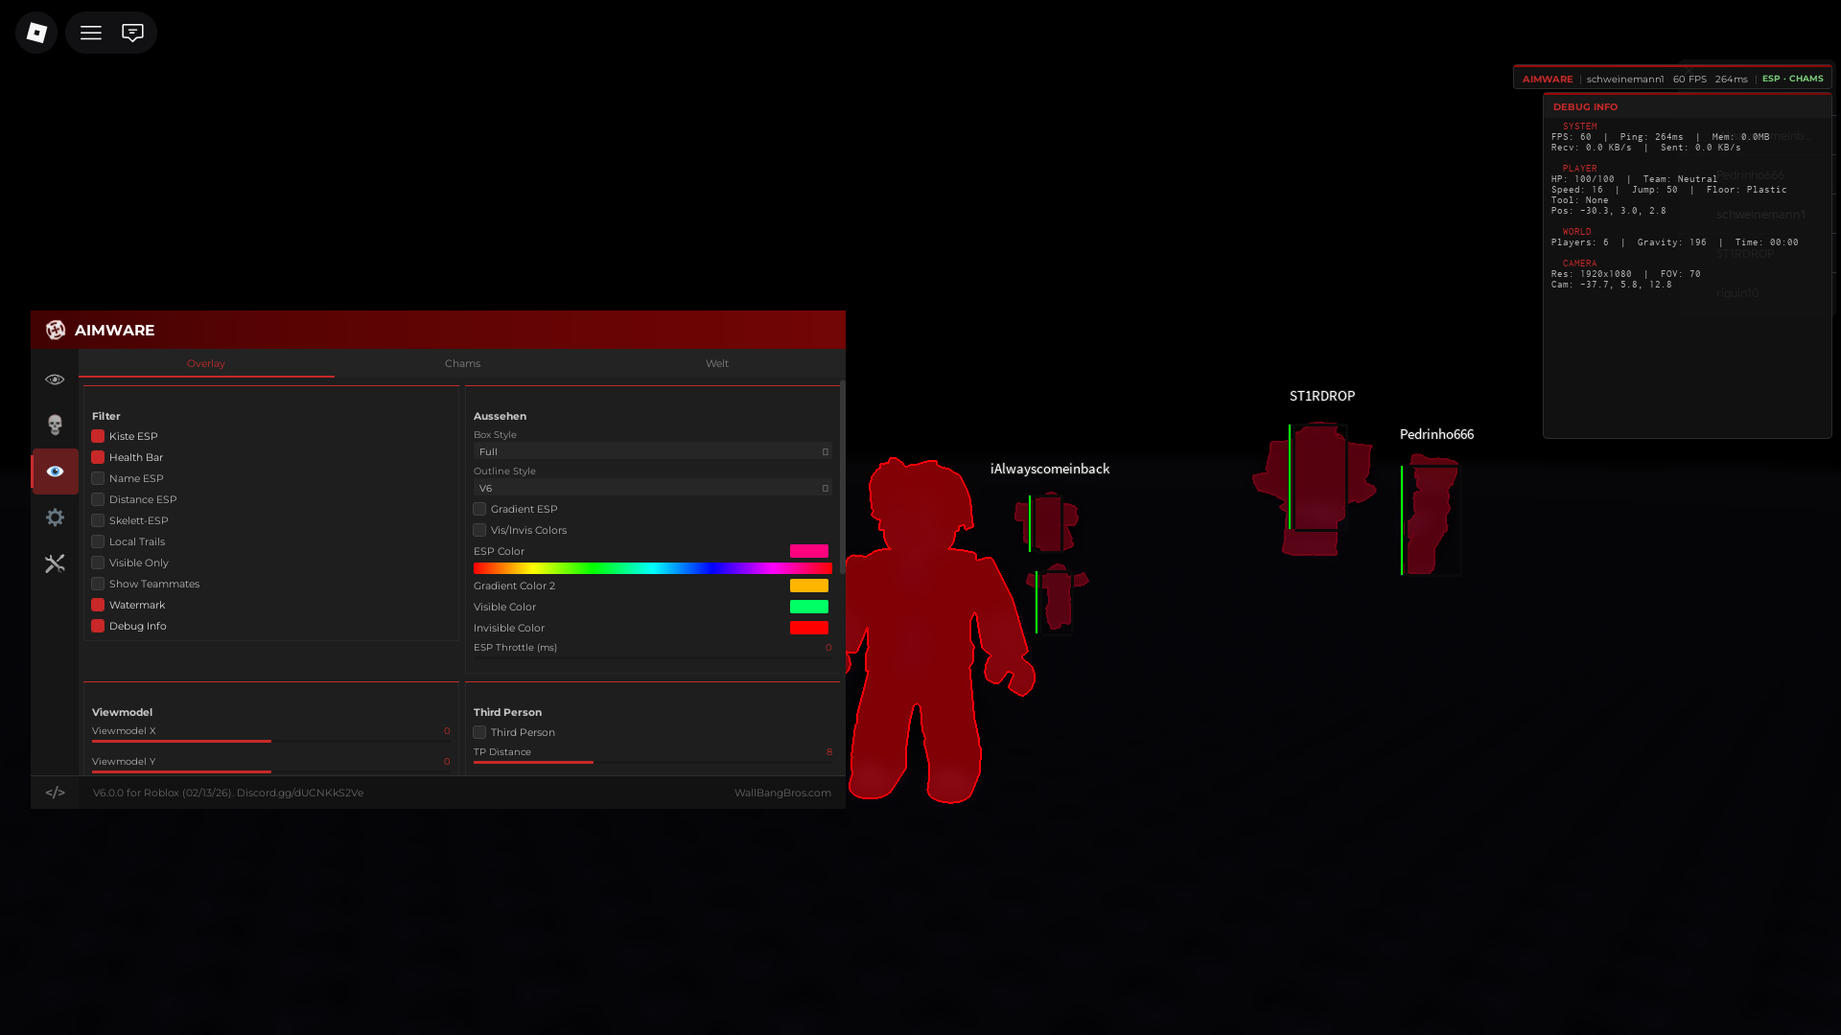Click the WORLD heading in the debug panel
The image size is (1841, 1035).
click(x=1577, y=232)
